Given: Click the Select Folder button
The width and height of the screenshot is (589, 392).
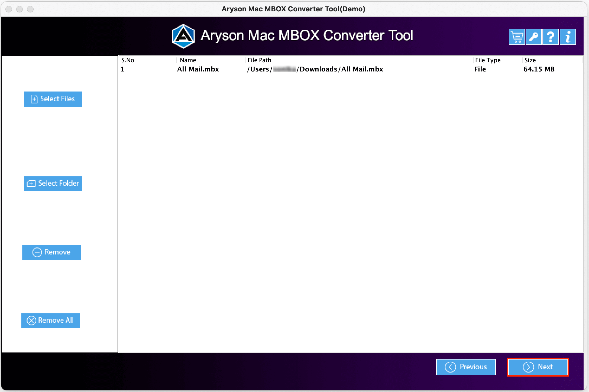Looking at the screenshot, I should [x=53, y=184].
